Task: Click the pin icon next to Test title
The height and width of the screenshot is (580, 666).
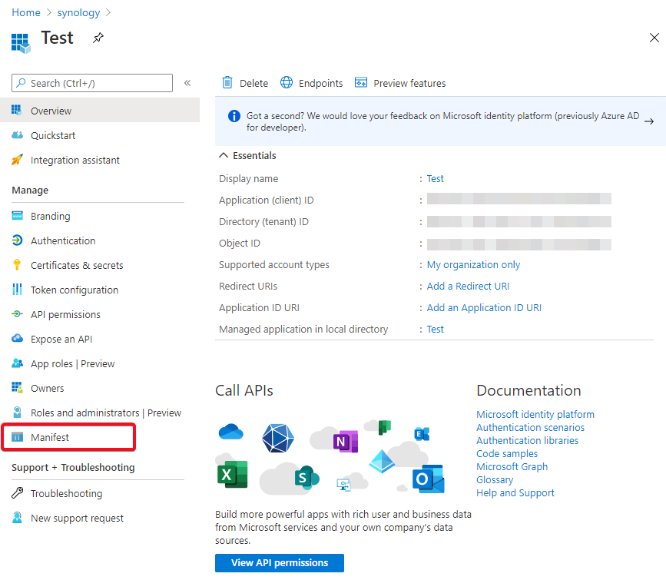Action: tap(98, 38)
